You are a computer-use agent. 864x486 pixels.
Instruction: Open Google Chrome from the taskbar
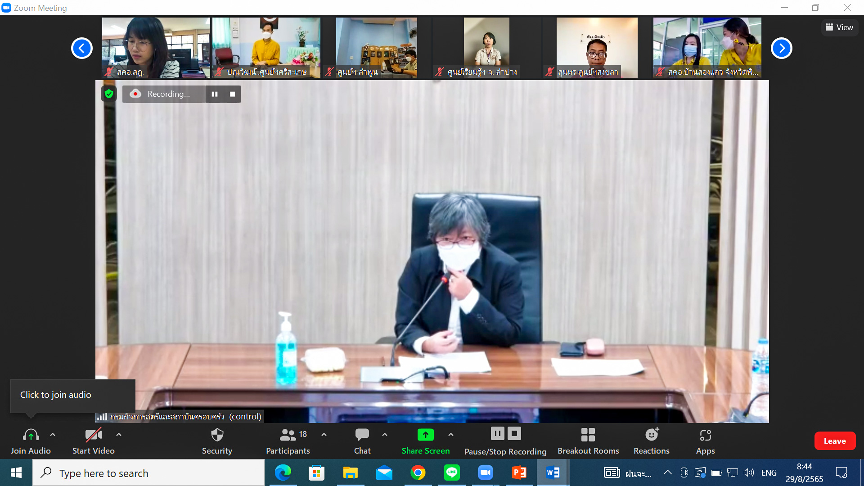(418, 473)
